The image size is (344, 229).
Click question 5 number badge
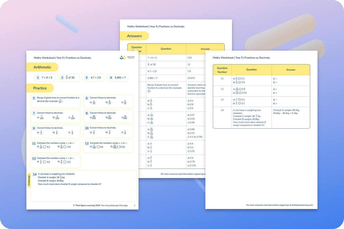click(x=34, y=98)
